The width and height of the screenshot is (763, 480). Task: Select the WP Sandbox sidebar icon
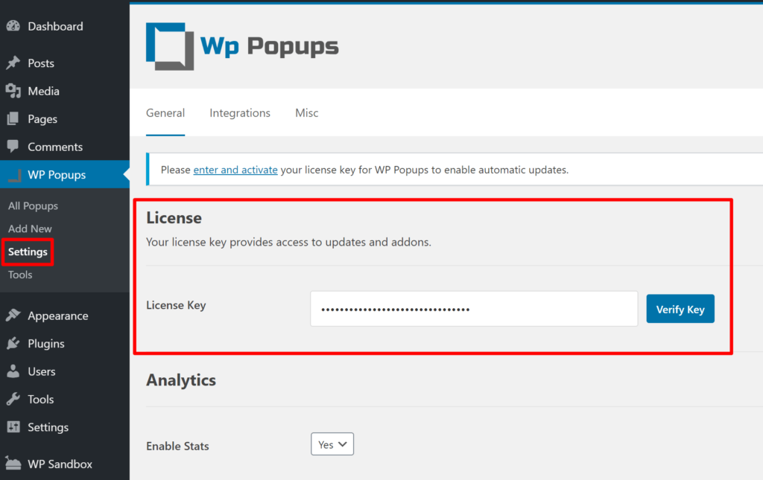point(15,464)
